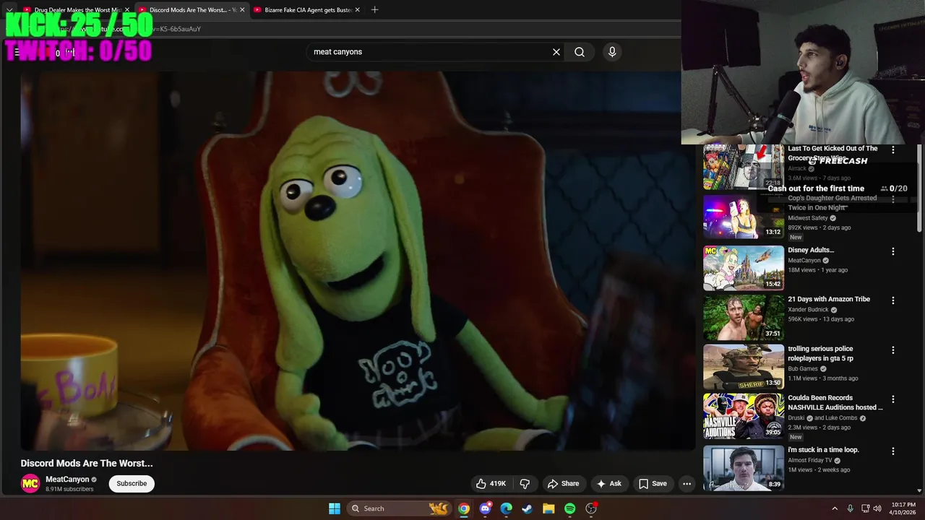Open '21 Days with Amazon Tribe' title
Image resolution: width=925 pixels, height=520 pixels.
(x=829, y=299)
